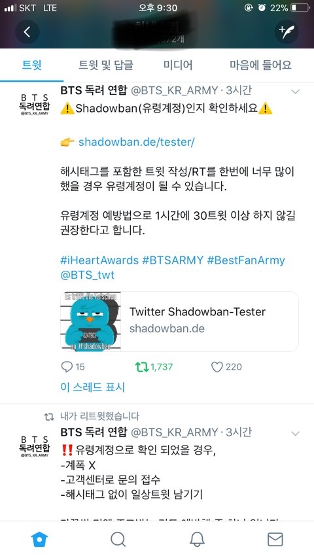
Task: Open the Twitter Shadowban-Tester link card
Action: tap(179, 321)
